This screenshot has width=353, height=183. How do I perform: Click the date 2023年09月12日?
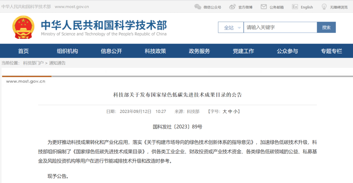[136, 111]
